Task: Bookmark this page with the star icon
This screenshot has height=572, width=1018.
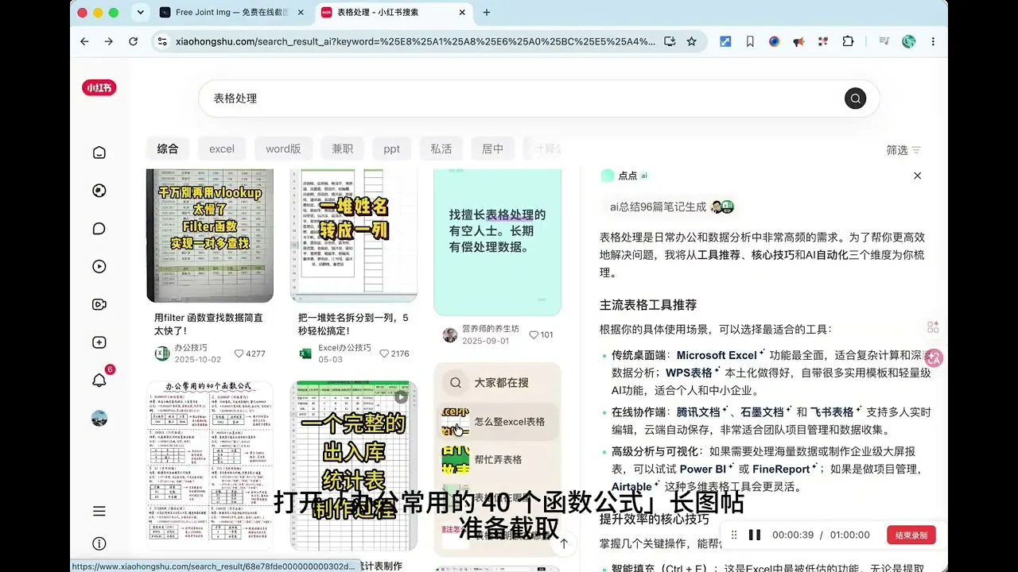Action: [x=692, y=41]
